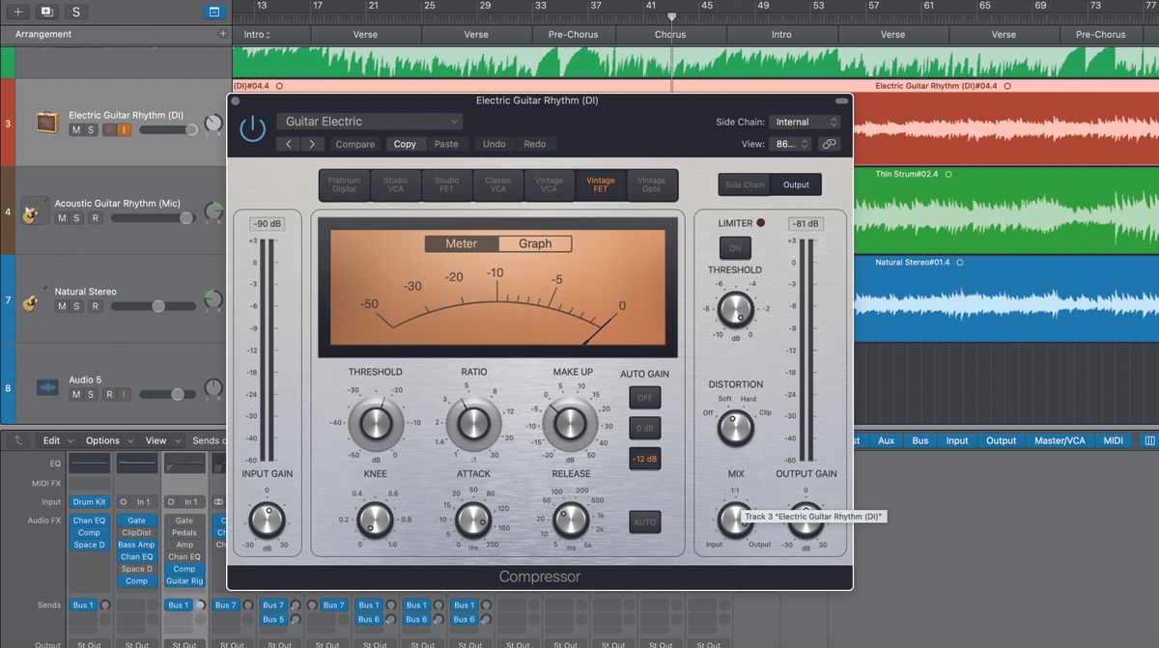1159x648 pixels.
Task: Toggle the Limiter ON switch
Action: 735,248
